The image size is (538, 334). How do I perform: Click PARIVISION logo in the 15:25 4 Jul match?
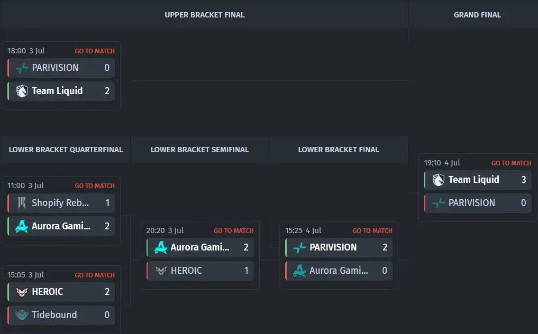tap(299, 247)
